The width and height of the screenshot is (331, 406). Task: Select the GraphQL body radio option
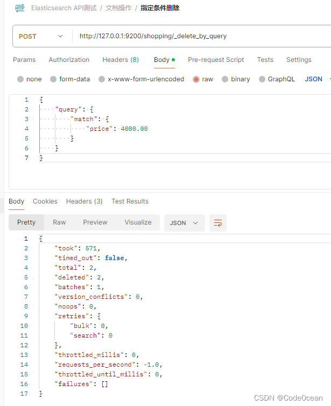click(x=262, y=79)
